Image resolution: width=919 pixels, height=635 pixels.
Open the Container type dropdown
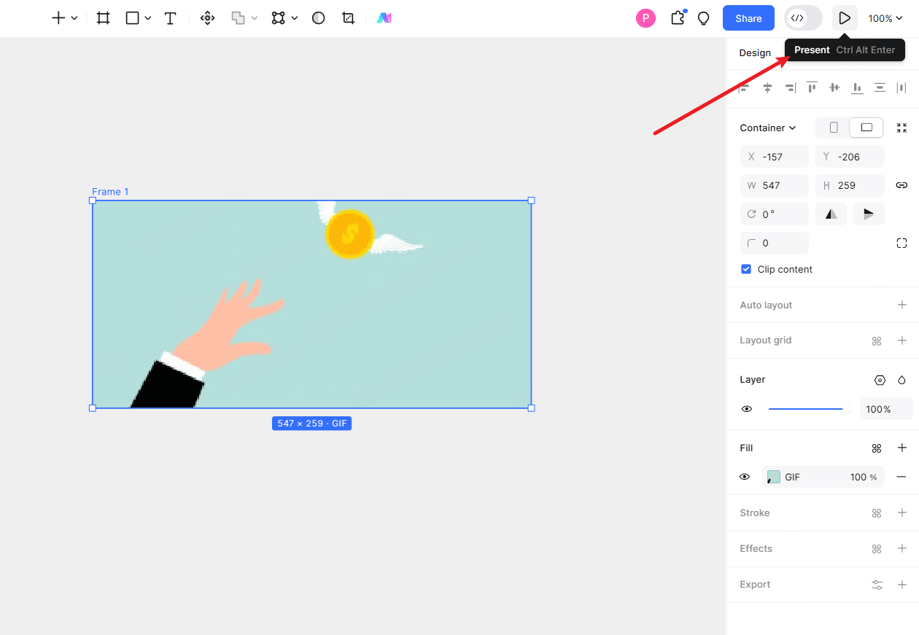(x=768, y=128)
